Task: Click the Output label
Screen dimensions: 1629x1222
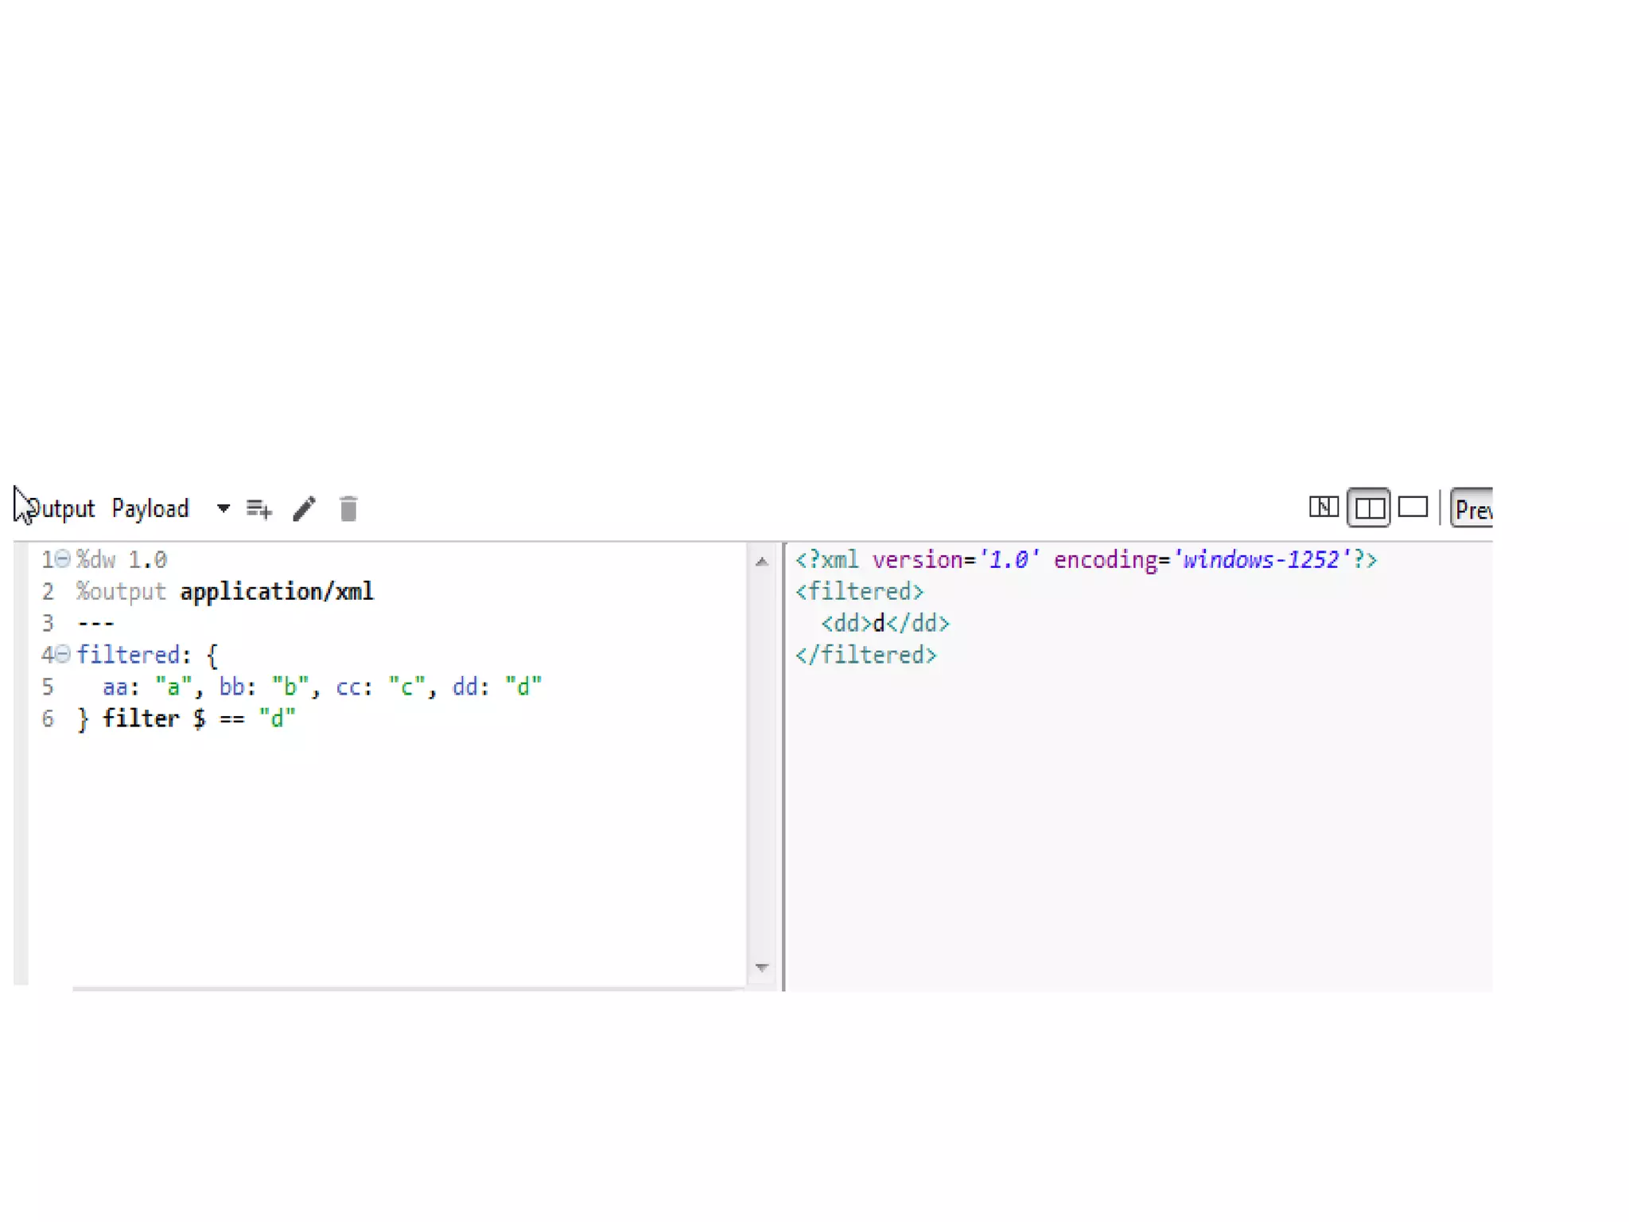Action: [x=60, y=508]
